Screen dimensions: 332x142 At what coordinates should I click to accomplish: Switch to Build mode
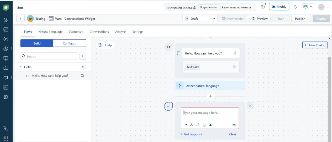tap(37, 43)
